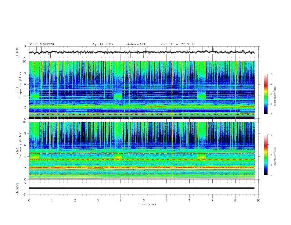Screen dimensions: 291x225
Task: Click time axis tick label "9"
Action: 235,200
